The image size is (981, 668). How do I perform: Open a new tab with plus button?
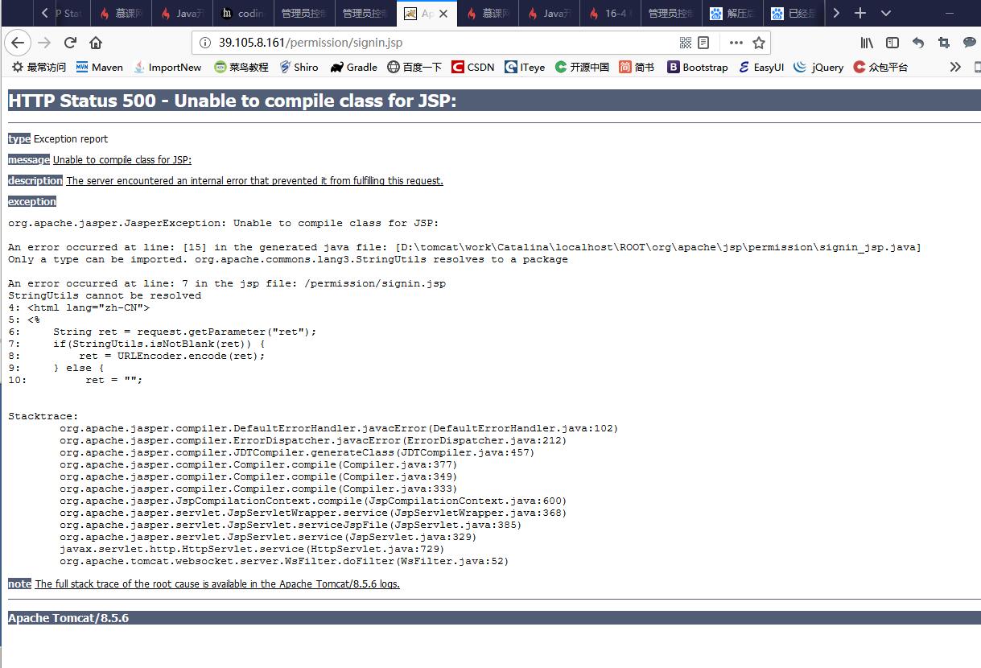pos(860,13)
